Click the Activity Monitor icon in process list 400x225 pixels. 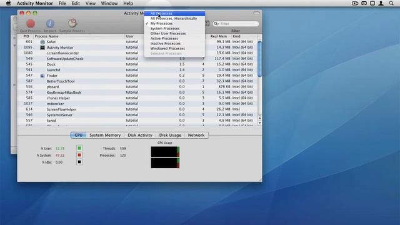coord(42,47)
